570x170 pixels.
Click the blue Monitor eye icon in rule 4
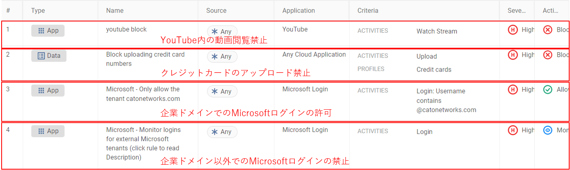(x=548, y=130)
